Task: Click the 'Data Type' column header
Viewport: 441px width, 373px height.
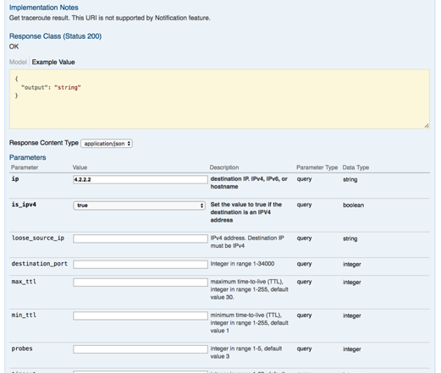Action: (356, 167)
